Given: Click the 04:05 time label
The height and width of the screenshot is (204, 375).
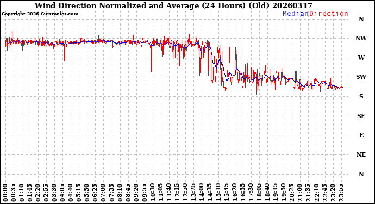Looking at the screenshot, I should 62,193.
